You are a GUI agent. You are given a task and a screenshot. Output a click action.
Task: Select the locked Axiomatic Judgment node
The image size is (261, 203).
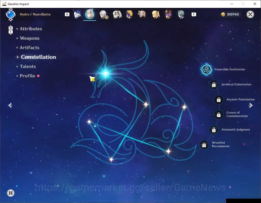tap(214, 130)
